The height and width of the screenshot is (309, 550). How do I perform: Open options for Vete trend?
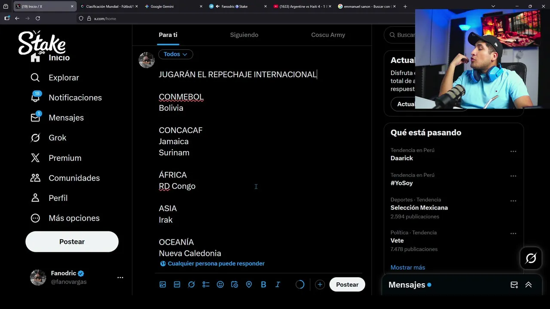tap(513, 233)
